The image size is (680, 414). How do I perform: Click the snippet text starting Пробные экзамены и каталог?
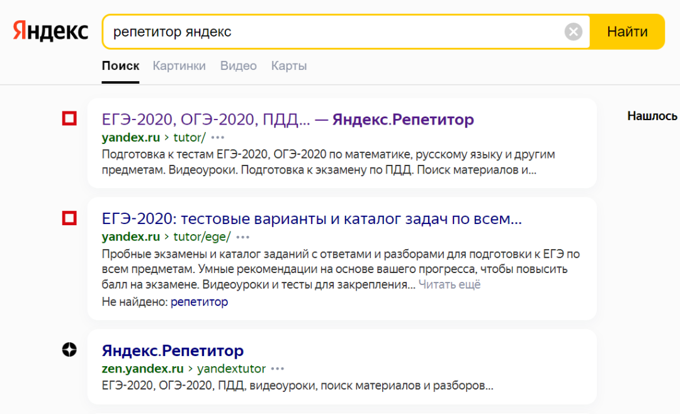(x=341, y=269)
